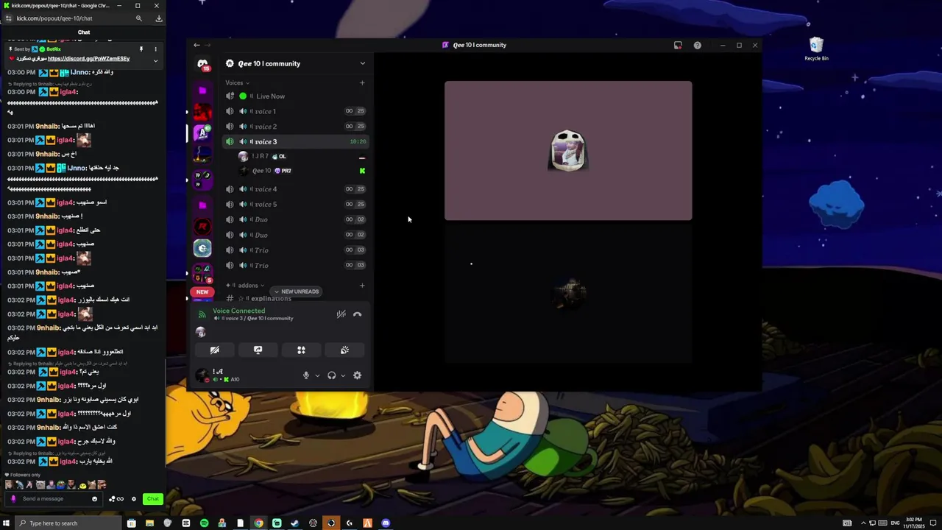The height and width of the screenshot is (530, 942).
Task: Unpin the BotRix pinned message
Action: point(141,49)
